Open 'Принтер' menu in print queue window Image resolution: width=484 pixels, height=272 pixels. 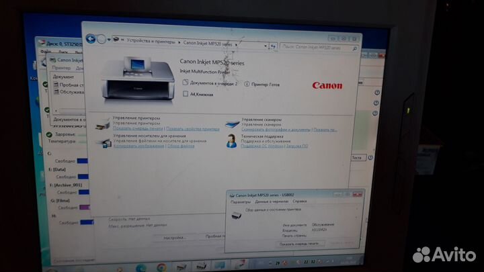pyautogui.click(x=61, y=68)
